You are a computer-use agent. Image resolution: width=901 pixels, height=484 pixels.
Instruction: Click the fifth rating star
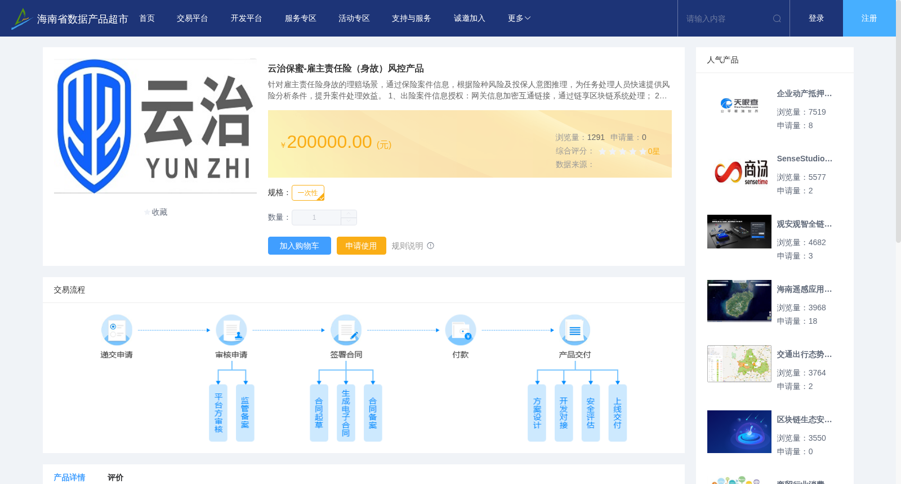pyautogui.click(x=643, y=151)
